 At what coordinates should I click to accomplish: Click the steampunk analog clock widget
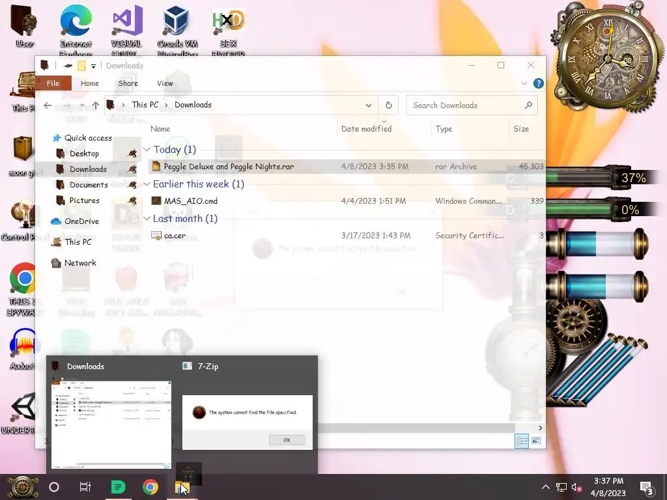(608, 57)
